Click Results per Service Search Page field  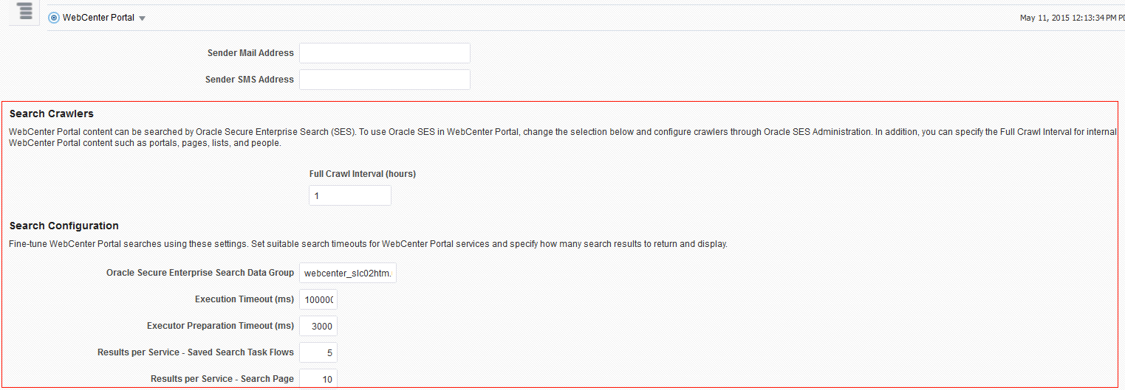[318, 379]
